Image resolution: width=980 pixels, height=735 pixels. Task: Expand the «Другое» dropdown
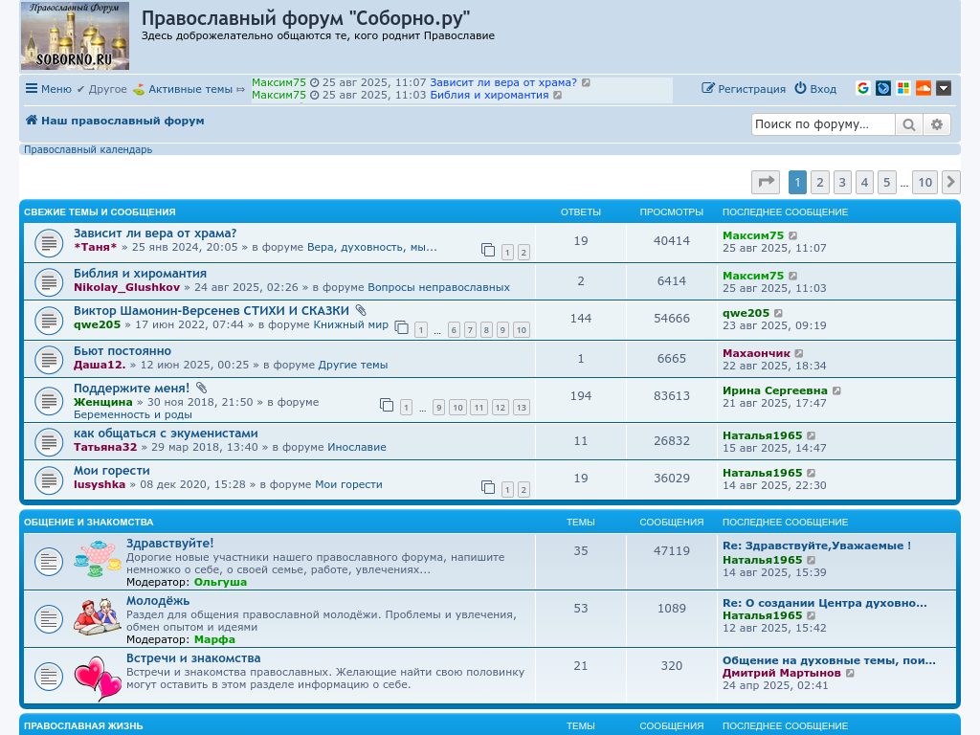tap(101, 89)
